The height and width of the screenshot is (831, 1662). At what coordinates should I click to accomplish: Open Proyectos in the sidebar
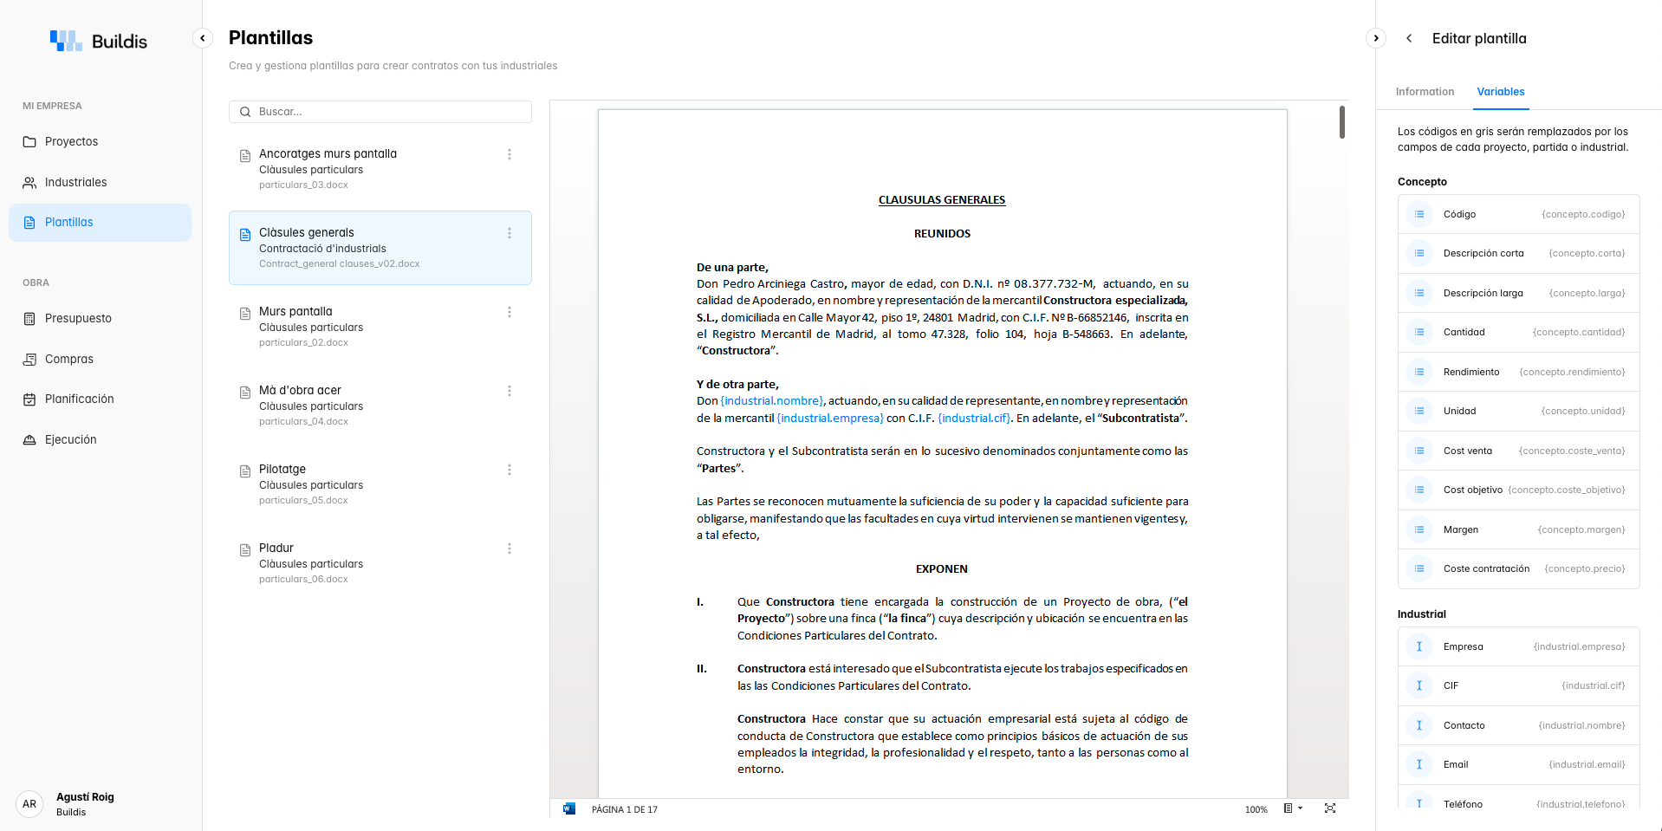coord(100,141)
